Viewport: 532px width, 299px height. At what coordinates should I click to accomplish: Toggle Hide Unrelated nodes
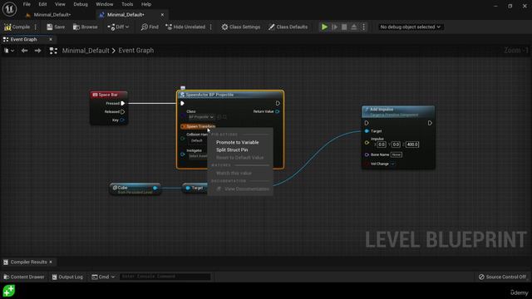185,27
